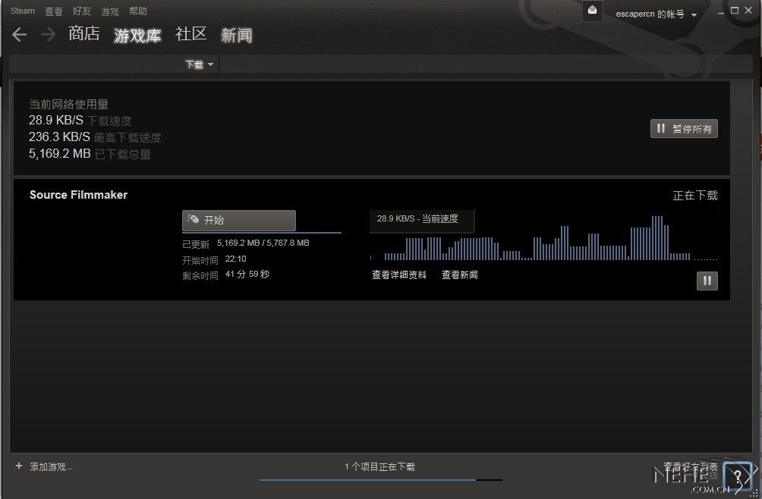The image size is (762, 499).
Task: Click the 28.9 KB/S - 当前速度 label
Action: pos(417,219)
